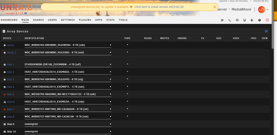Open the Apps tab
Screen dimensions: 277x135
[99, 20]
